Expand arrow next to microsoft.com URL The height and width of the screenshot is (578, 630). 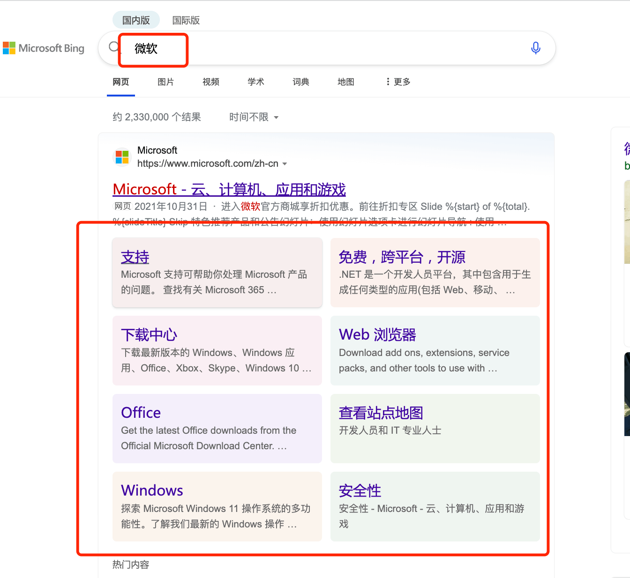(x=285, y=164)
